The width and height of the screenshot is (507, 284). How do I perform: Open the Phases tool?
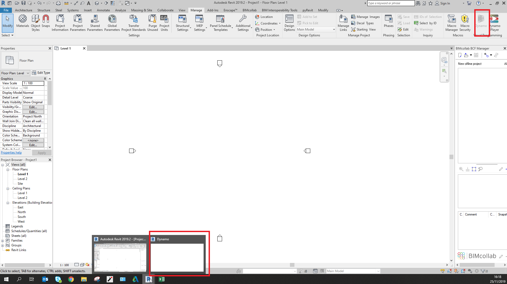click(x=388, y=21)
